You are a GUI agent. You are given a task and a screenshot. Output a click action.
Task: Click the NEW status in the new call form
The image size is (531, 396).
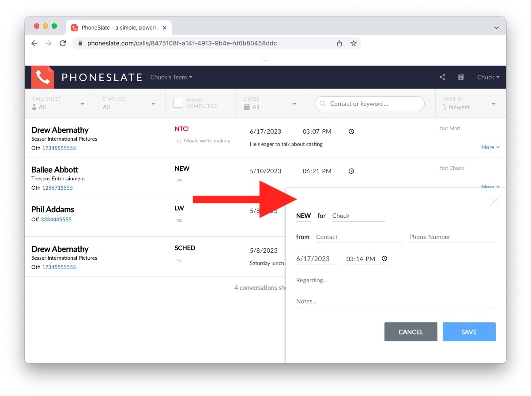[303, 216]
